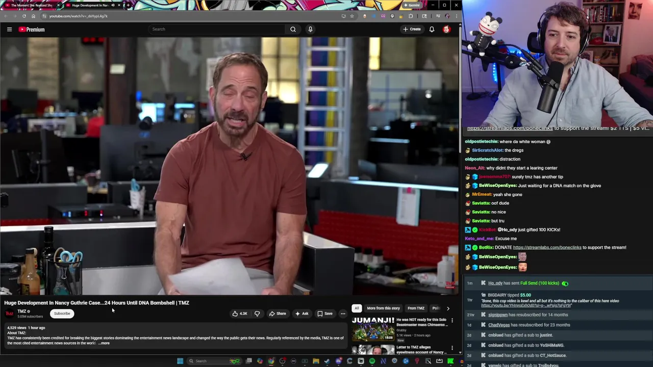
Task: Switch to The Moment She Realized tab
Action: pos(32,5)
